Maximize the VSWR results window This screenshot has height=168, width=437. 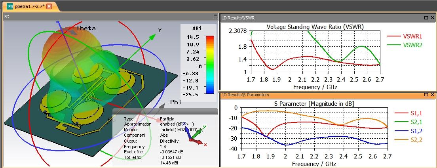coord(426,17)
